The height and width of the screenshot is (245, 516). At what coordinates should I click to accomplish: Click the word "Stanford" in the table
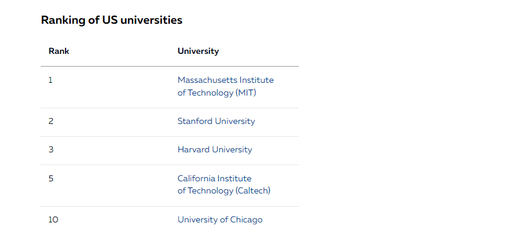tap(195, 121)
